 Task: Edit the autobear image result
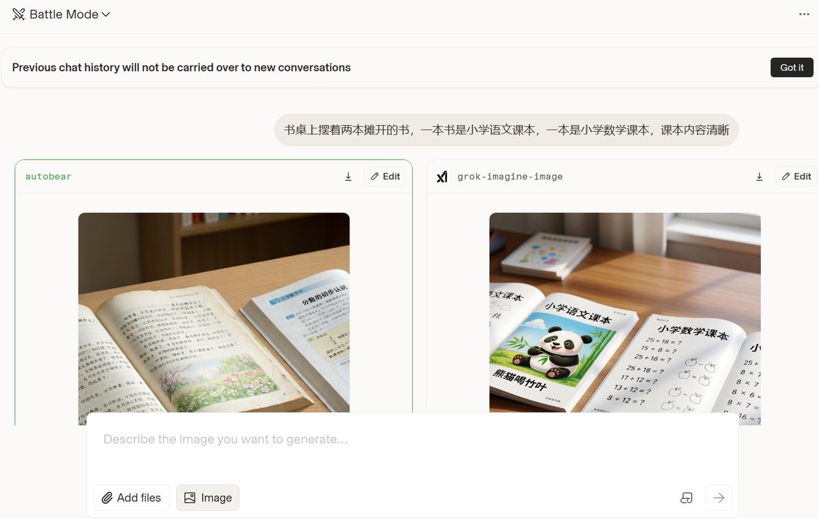[385, 177]
